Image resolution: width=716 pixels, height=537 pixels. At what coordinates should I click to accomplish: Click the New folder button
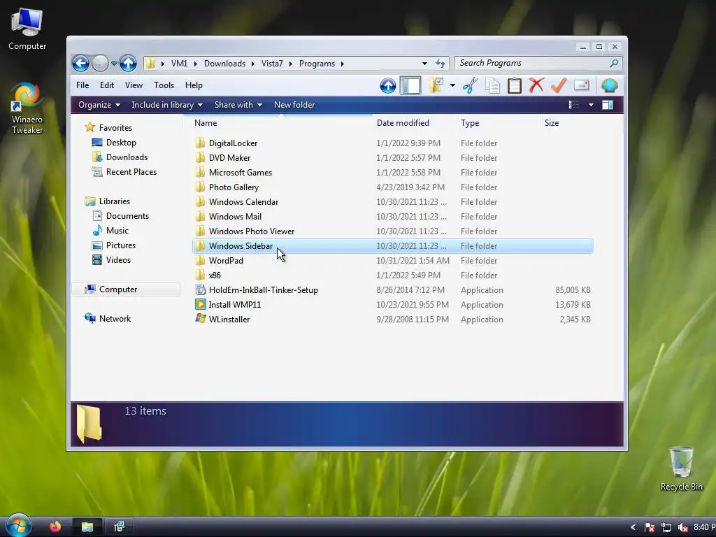(294, 105)
